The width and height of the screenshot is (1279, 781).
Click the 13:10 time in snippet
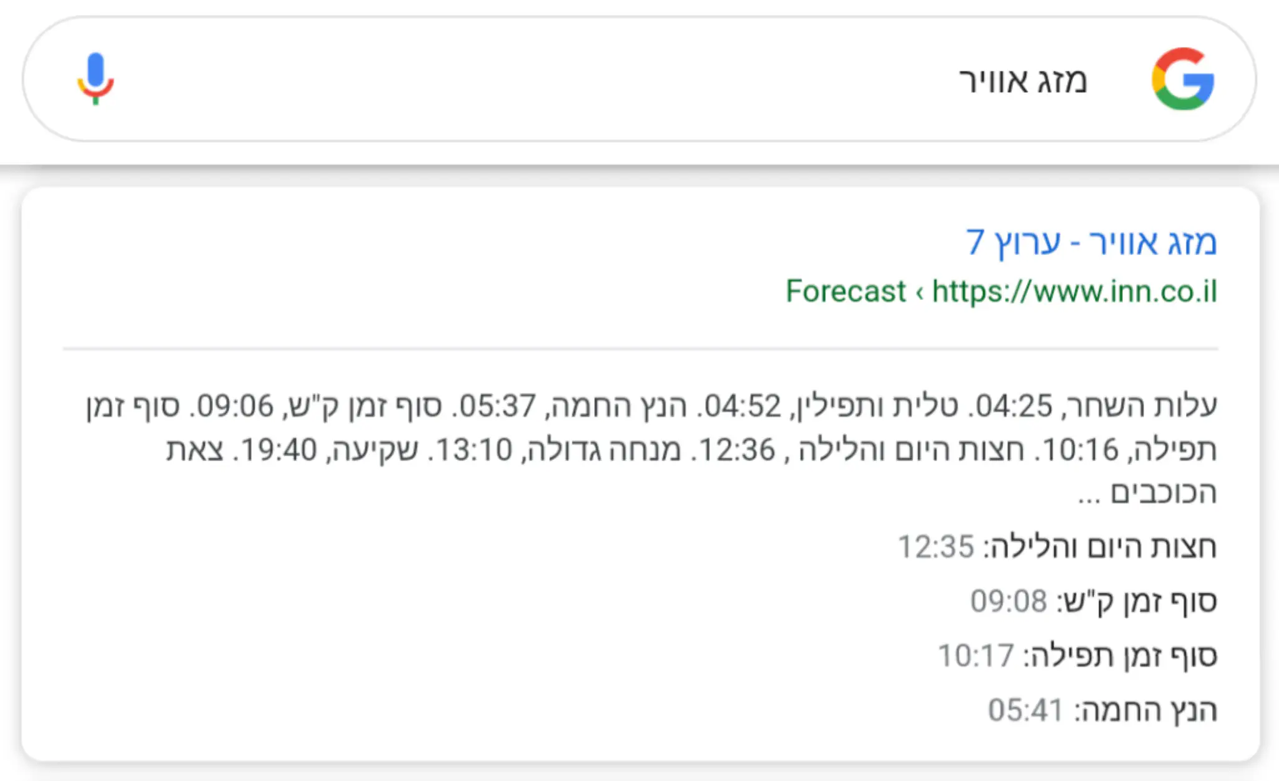point(473,450)
